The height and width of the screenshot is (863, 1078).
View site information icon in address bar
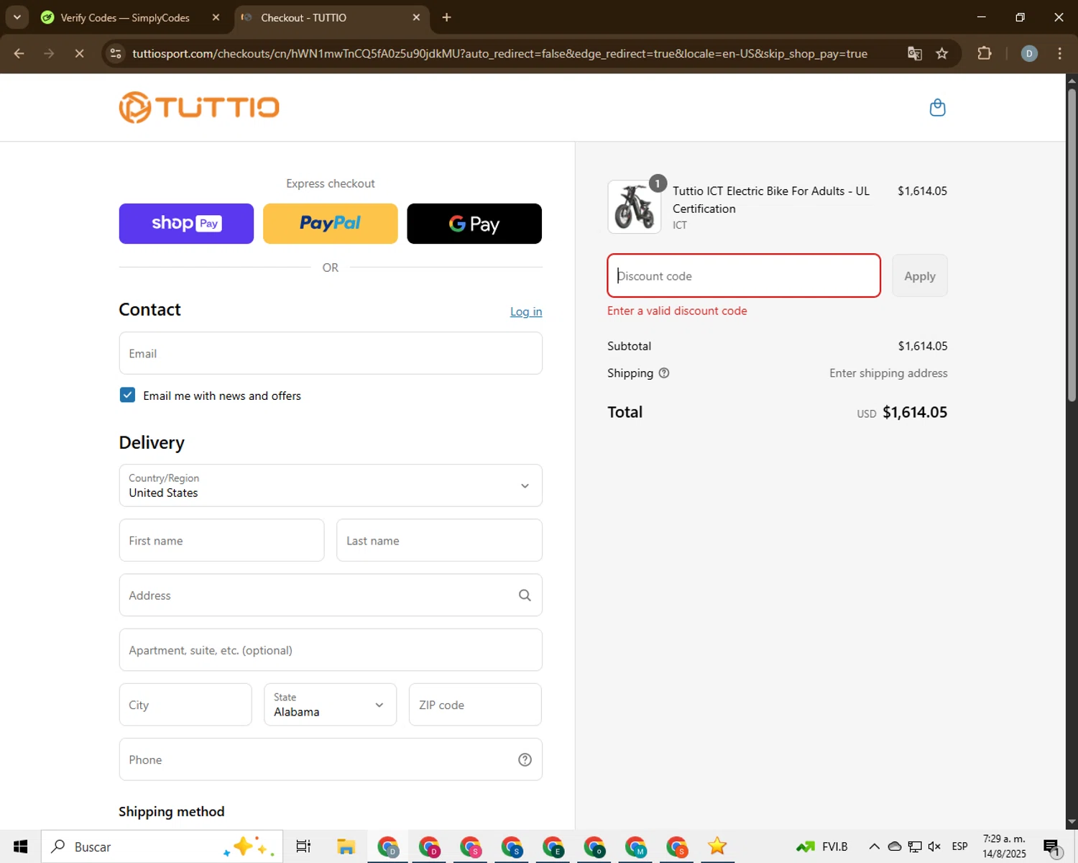pos(115,53)
